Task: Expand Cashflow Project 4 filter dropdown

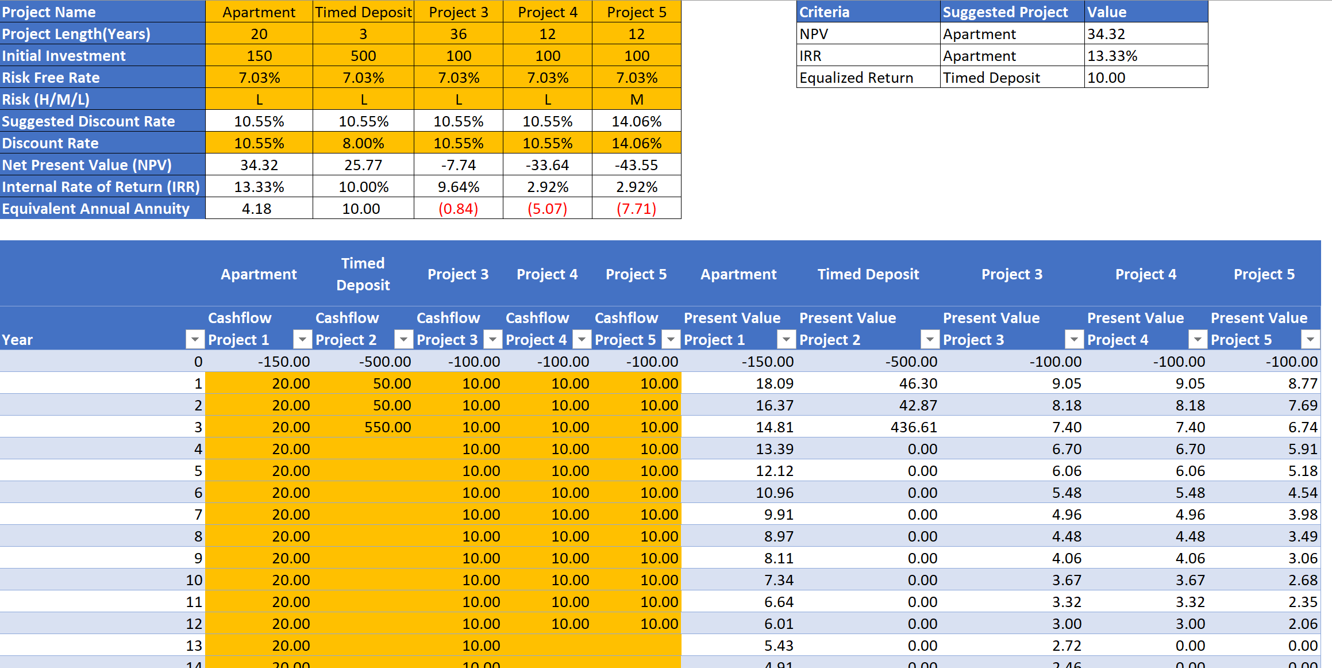Action: 582,340
